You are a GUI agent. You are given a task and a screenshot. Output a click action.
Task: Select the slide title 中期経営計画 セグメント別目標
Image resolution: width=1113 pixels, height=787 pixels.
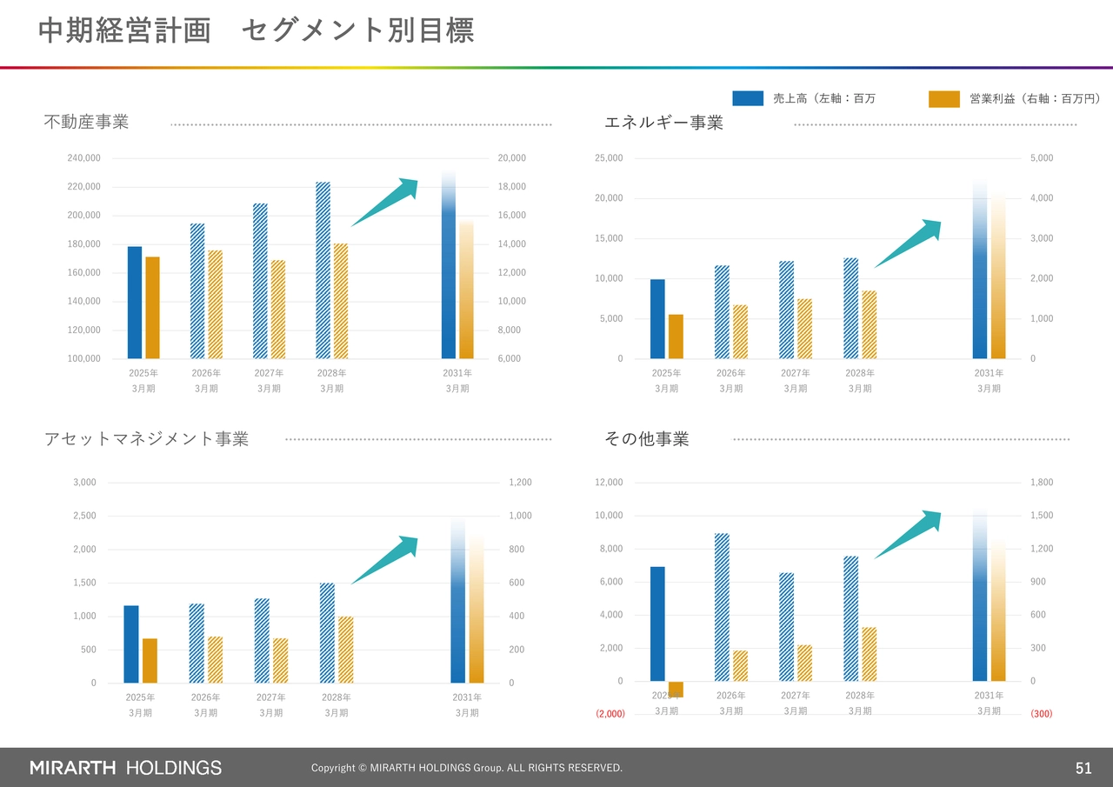[x=257, y=30]
